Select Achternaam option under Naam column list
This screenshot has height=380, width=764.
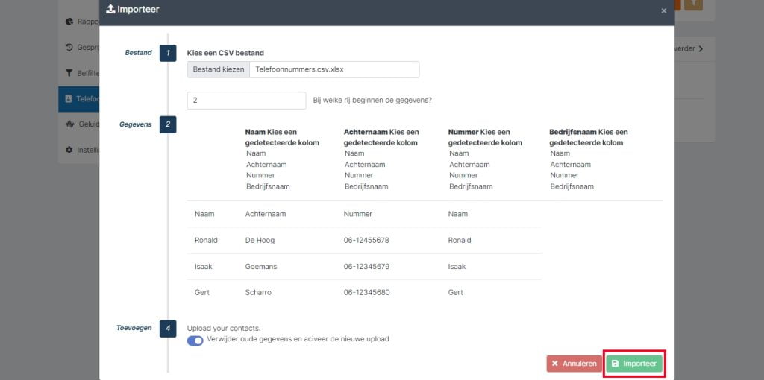point(266,165)
